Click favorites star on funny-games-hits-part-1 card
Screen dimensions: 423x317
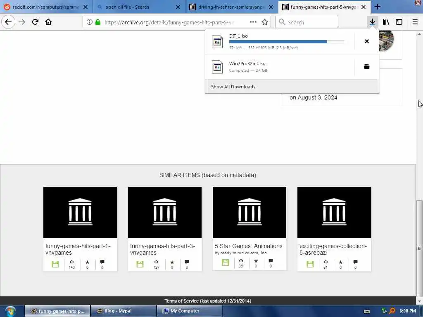click(88, 262)
